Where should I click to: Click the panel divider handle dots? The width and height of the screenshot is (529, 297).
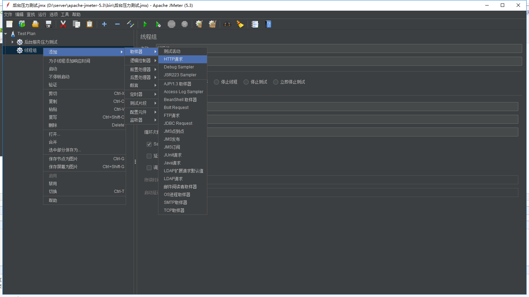click(135, 162)
